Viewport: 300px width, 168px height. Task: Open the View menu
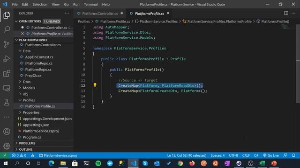[x=55, y=4]
